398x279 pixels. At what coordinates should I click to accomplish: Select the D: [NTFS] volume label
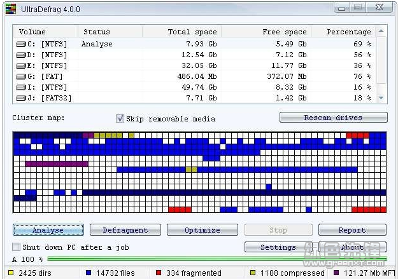click(x=47, y=55)
